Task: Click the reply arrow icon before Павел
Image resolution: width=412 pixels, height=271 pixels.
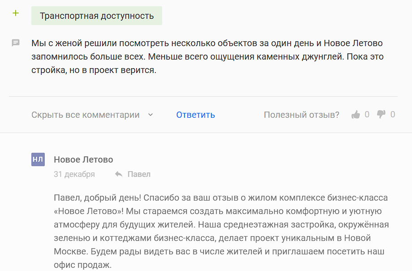Action: click(x=119, y=174)
